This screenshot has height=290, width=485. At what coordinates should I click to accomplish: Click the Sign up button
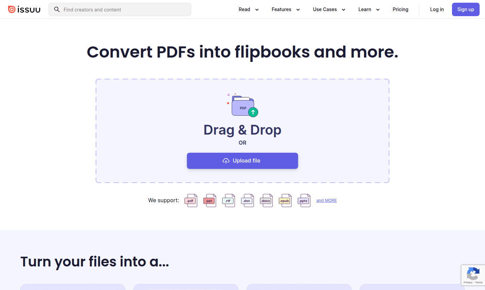point(465,9)
